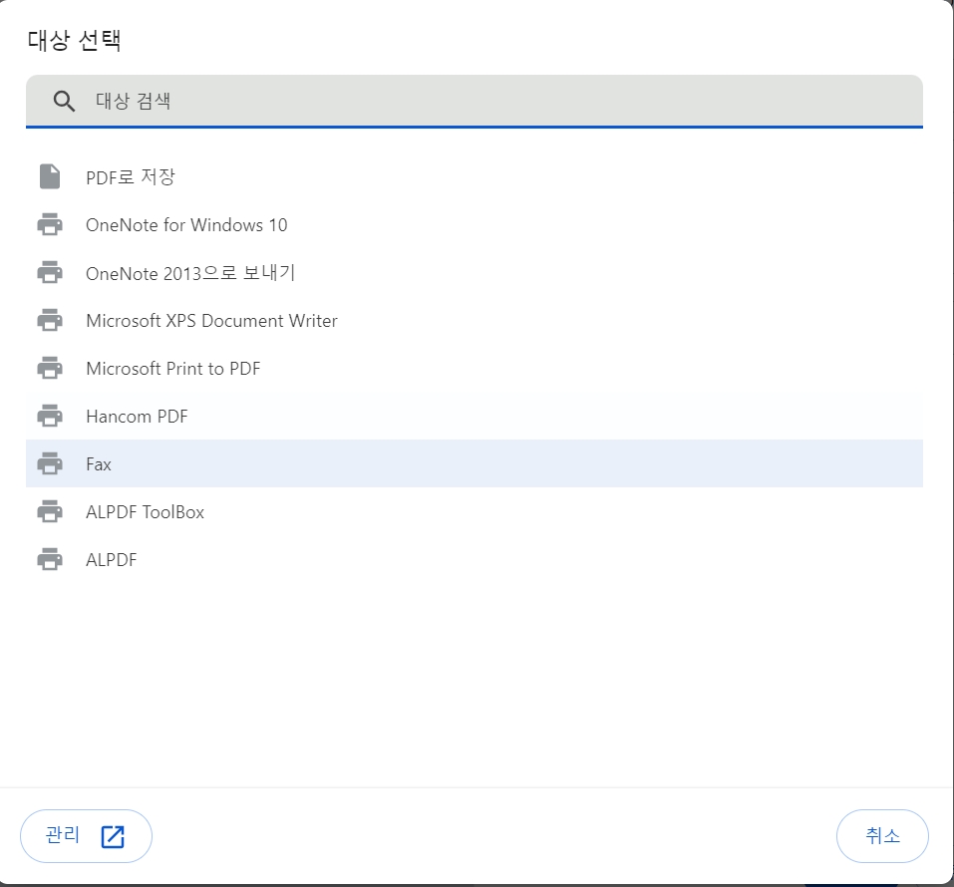954x887 pixels.
Task: Click the search magnifier icon
Action: click(64, 101)
